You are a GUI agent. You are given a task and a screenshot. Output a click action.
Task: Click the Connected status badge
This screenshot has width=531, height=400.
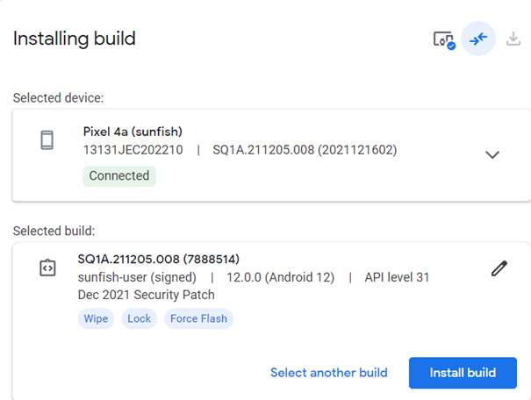[x=119, y=176]
